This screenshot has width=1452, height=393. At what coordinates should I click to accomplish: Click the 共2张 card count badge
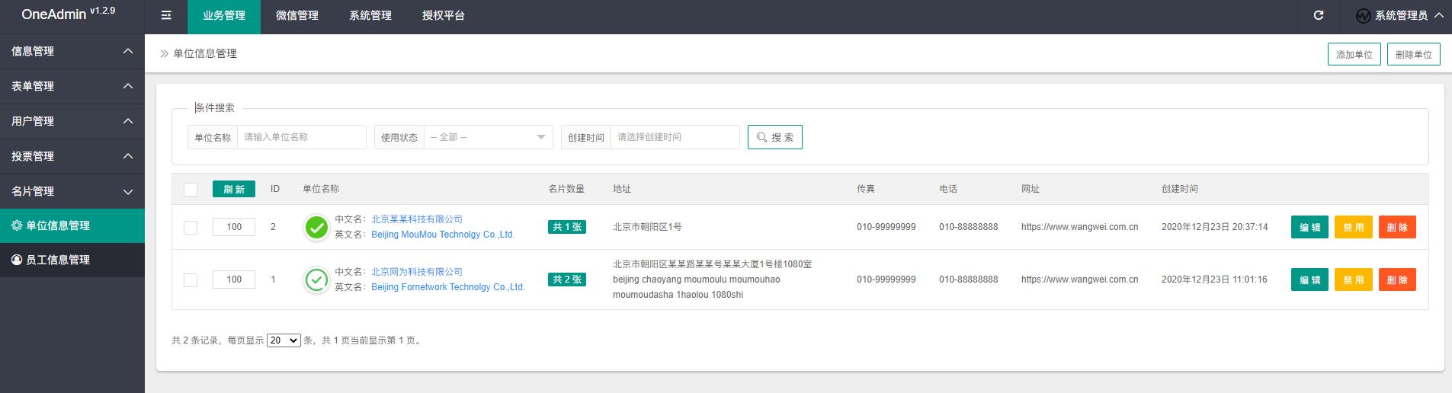point(567,280)
